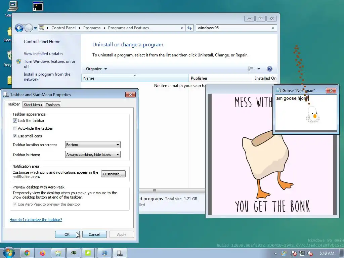Switch to the Taskbar tab
The image size is (344, 258).
coord(13,104)
